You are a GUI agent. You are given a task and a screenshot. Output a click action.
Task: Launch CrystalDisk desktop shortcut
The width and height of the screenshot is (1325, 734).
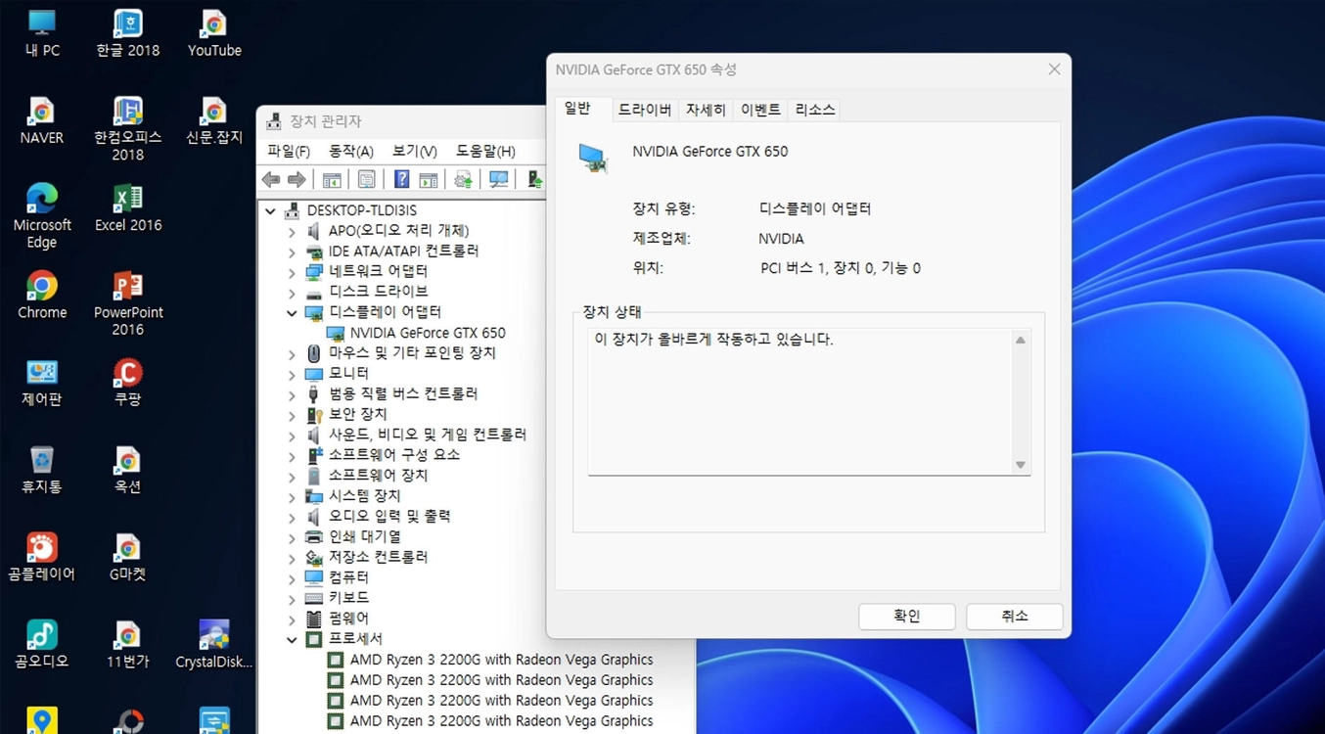click(x=214, y=644)
